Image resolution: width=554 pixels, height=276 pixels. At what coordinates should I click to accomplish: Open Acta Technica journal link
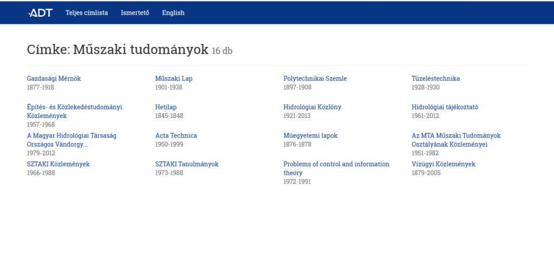click(176, 136)
